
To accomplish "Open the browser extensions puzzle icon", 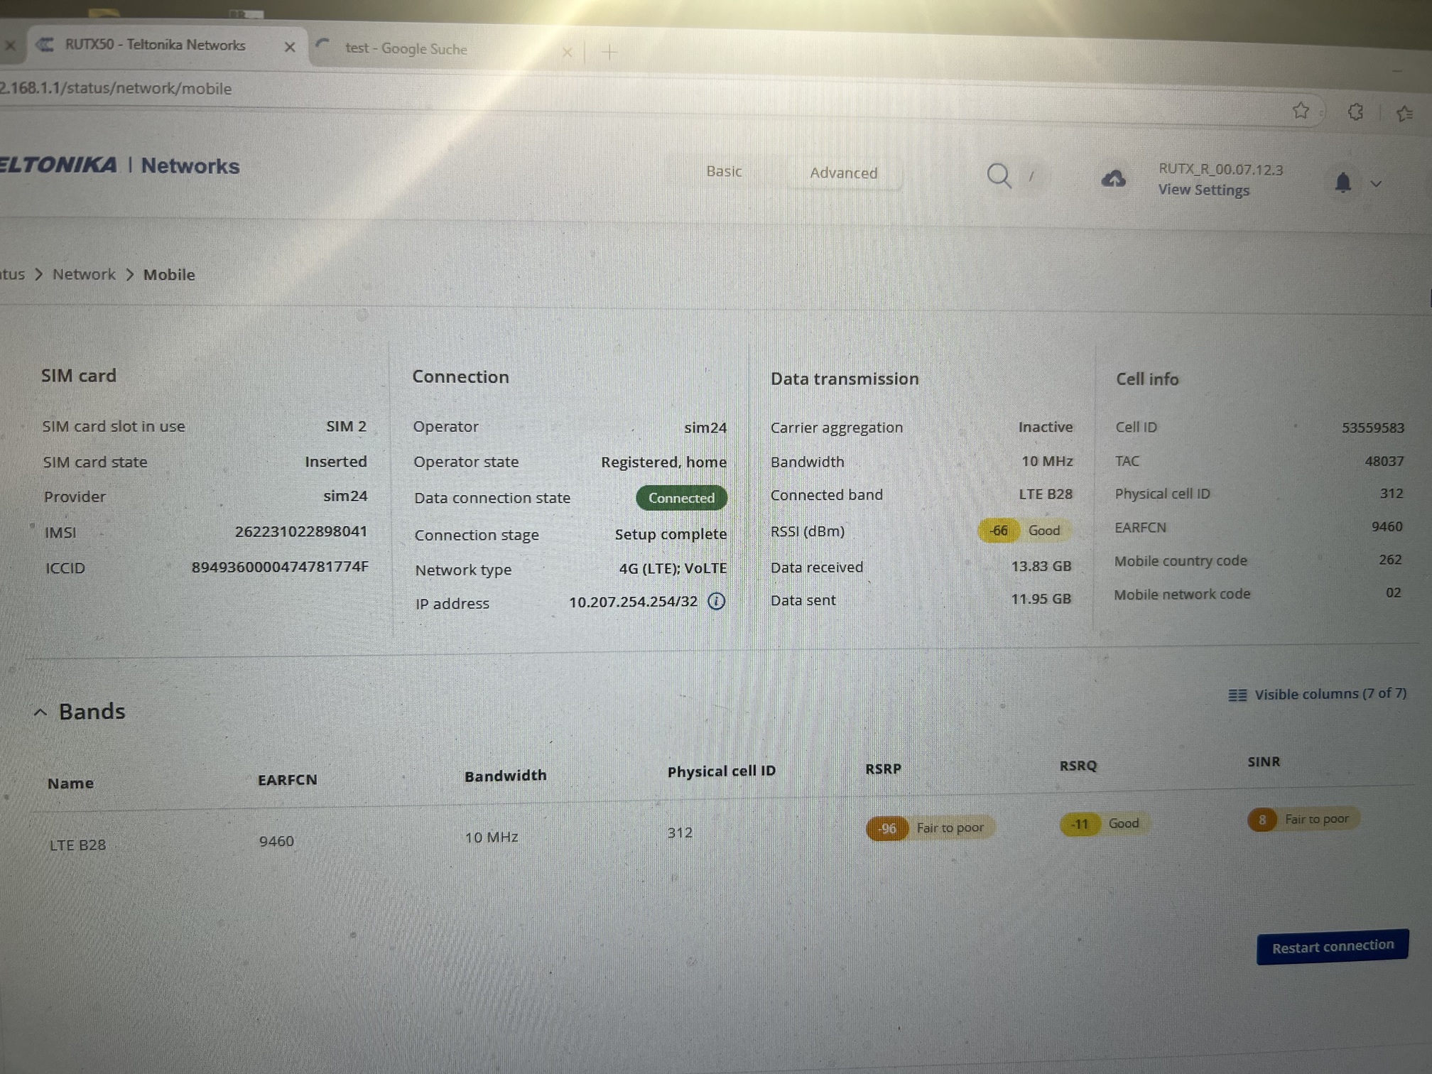I will point(1355,112).
